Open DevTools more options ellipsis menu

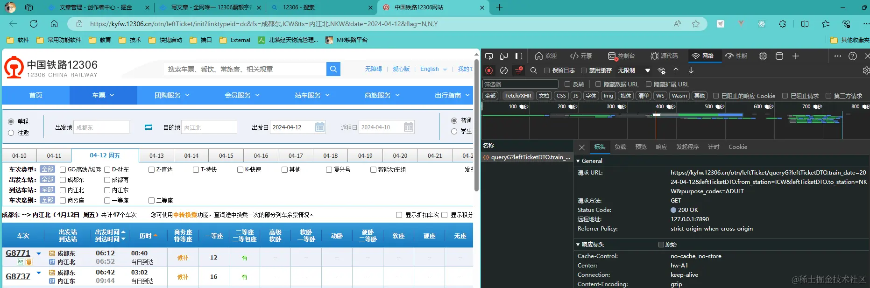838,56
